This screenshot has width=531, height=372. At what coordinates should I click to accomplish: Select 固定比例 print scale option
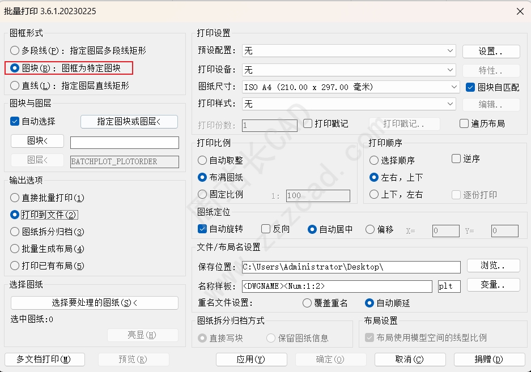202,194
